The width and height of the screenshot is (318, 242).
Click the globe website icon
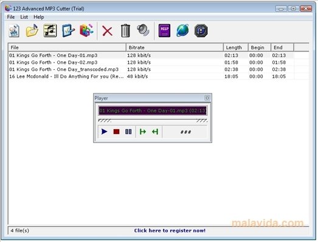(182, 31)
